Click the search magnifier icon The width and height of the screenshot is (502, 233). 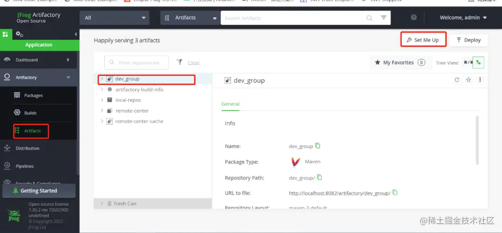click(370, 18)
